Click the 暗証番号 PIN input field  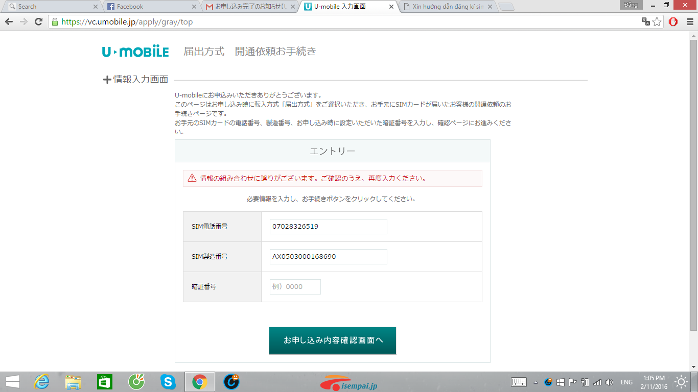[x=295, y=287]
